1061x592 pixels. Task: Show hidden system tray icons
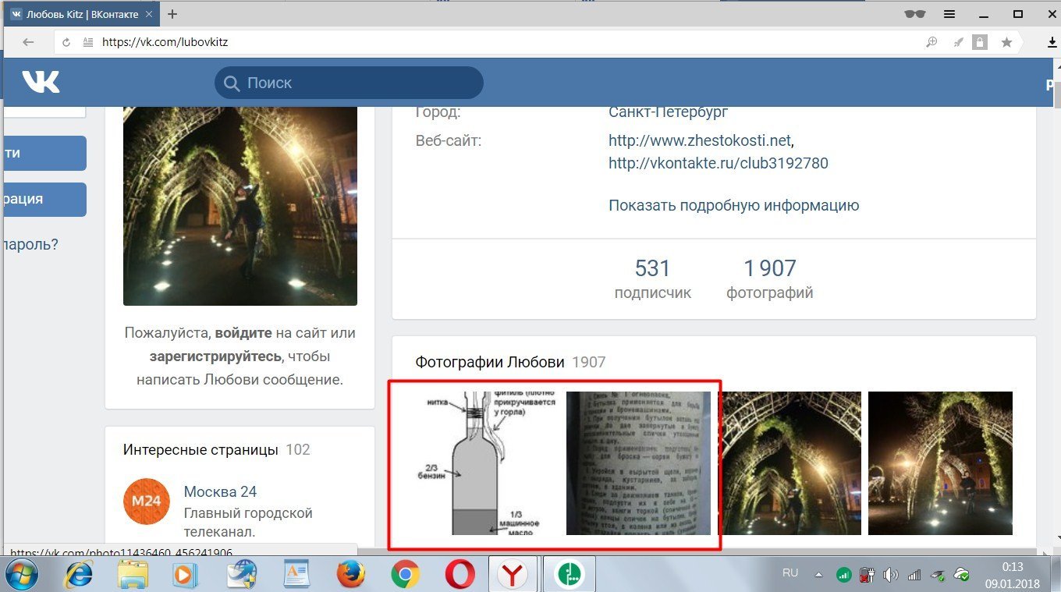pyautogui.click(x=818, y=575)
